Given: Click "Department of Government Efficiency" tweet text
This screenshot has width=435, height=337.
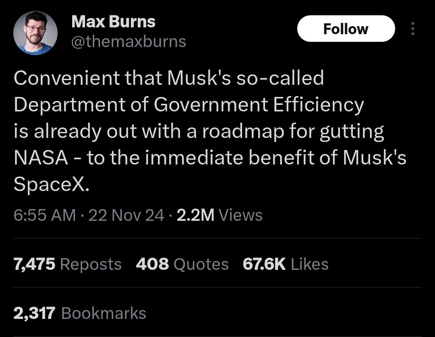Looking at the screenshot, I should pos(188,105).
